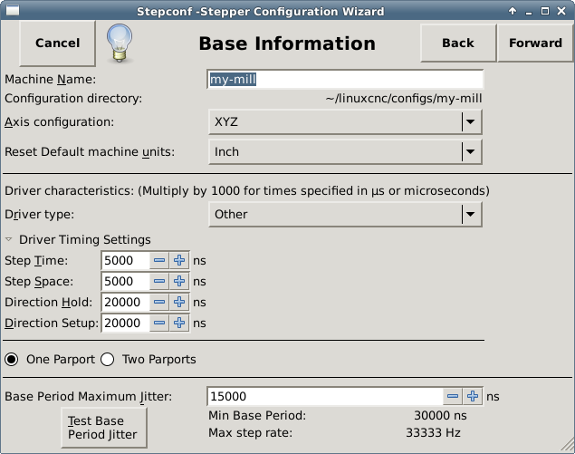Increase Base Period Maximum Jitter value

[x=473, y=396]
